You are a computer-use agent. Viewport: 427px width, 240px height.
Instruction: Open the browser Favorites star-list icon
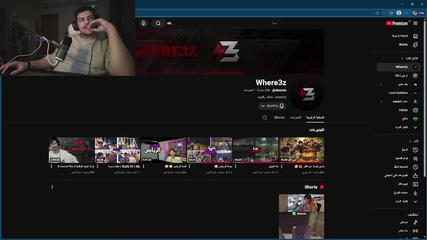click(x=391, y=13)
